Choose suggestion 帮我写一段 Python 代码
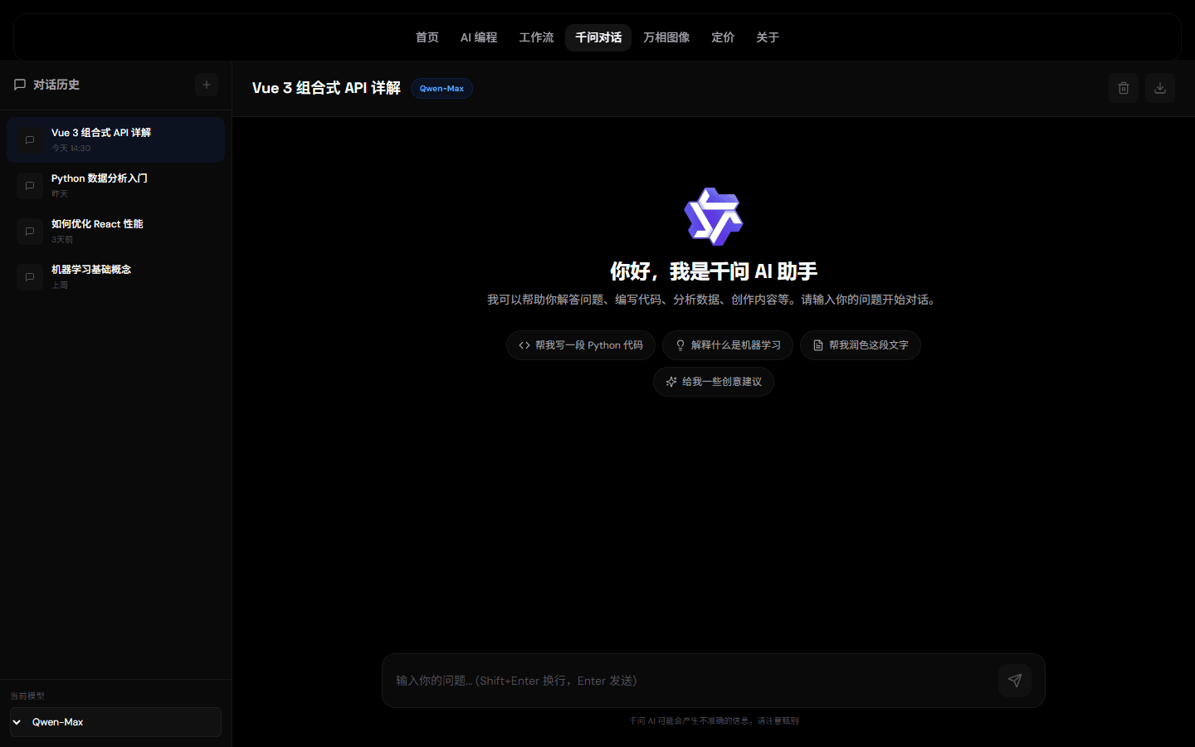 581,345
